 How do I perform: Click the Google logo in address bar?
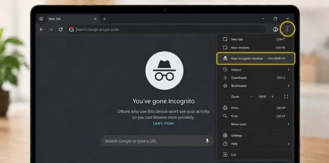pyautogui.click(x=72, y=30)
